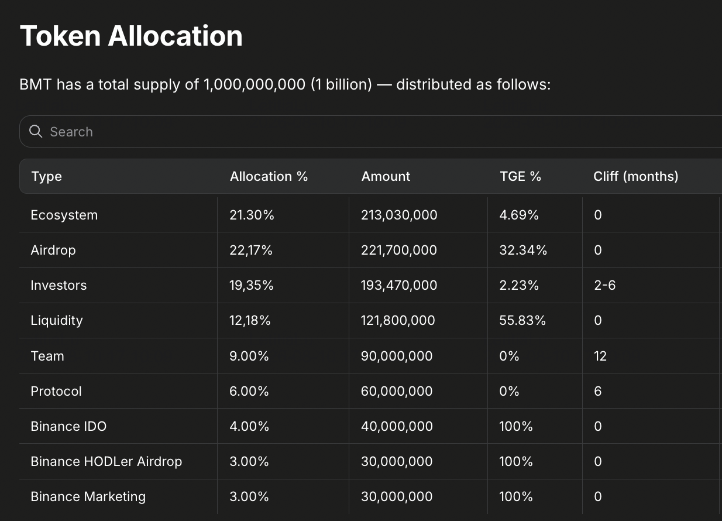Click the Liquidity row label
Viewport: 722px width, 521px height.
coord(57,320)
